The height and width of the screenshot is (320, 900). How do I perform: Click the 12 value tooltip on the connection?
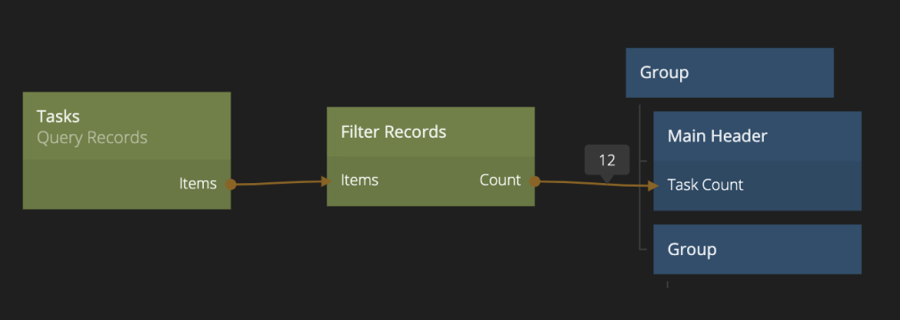pyautogui.click(x=607, y=160)
